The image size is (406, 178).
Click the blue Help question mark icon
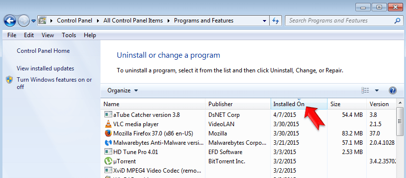pyautogui.click(x=393, y=90)
